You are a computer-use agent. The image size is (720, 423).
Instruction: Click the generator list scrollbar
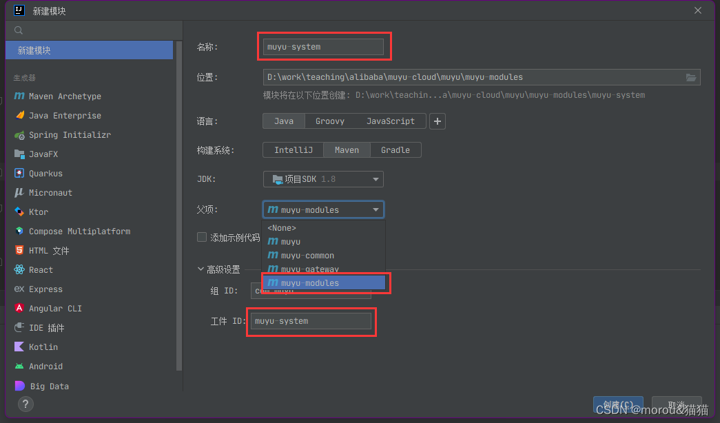click(x=179, y=206)
